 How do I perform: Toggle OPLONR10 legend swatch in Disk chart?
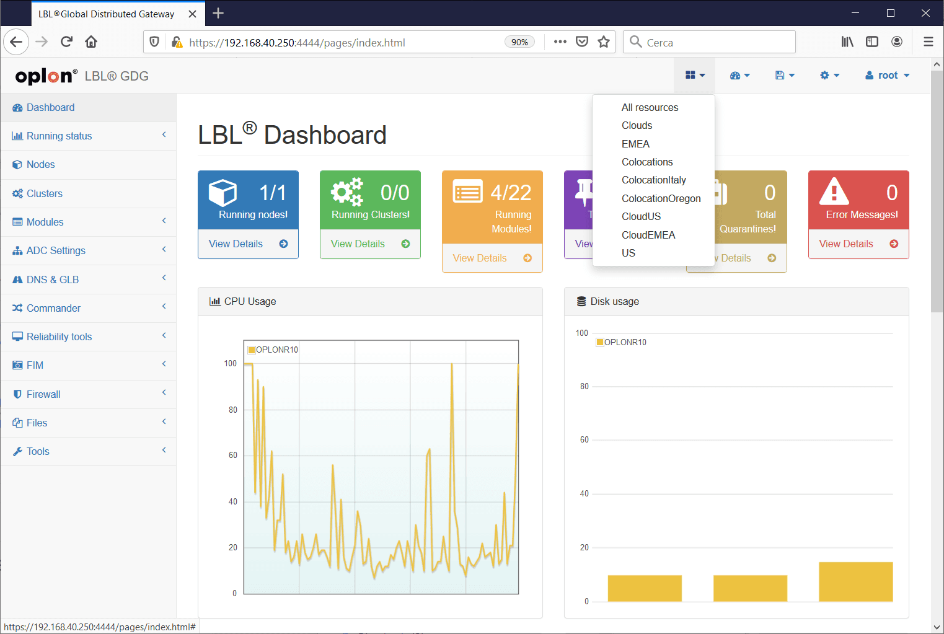(x=600, y=342)
